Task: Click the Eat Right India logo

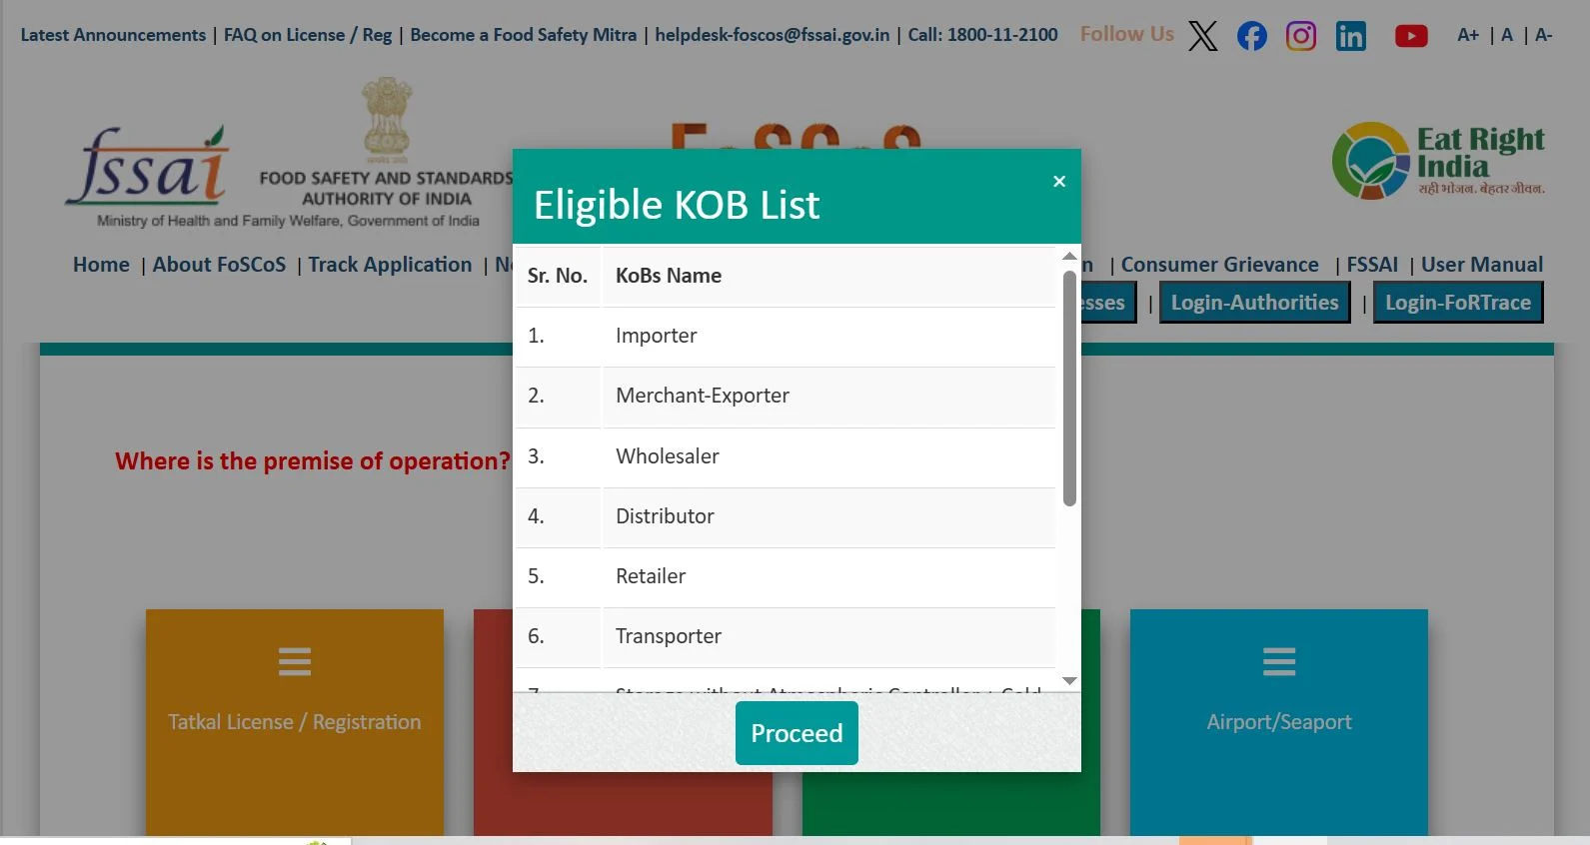Action: click(x=1438, y=160)
